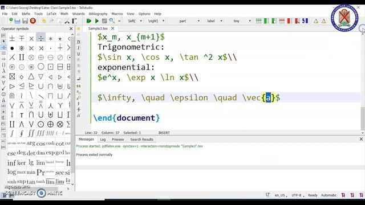Apply Italic from editor side toolbar
The width and height of the screenshot is (365, 205).
pos(79,48)
